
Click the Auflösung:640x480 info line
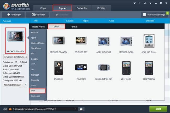[12, 73]
